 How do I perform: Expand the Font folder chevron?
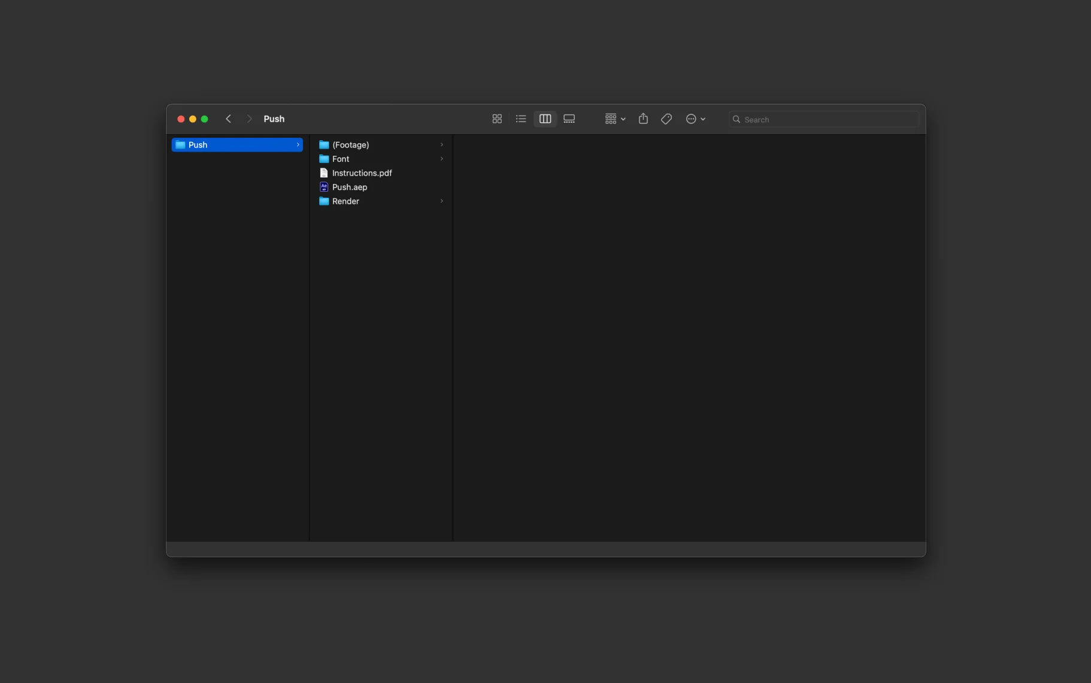click(441, 159)
